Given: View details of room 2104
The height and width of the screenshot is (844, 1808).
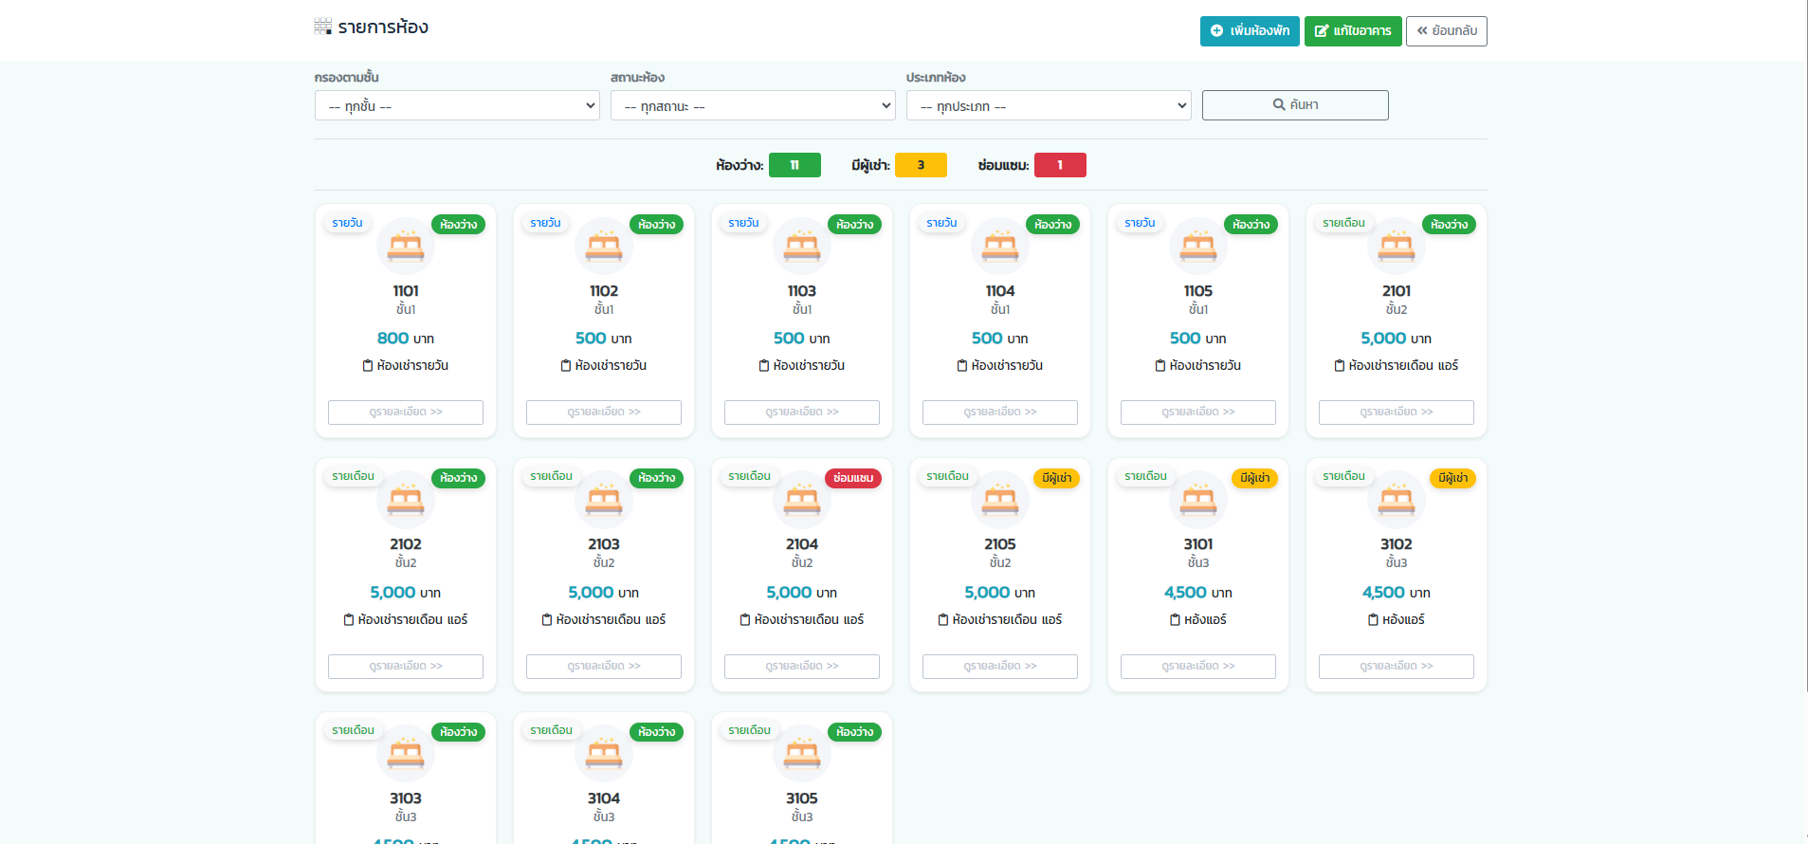Looking at the screenshot, I should (802, 666).
